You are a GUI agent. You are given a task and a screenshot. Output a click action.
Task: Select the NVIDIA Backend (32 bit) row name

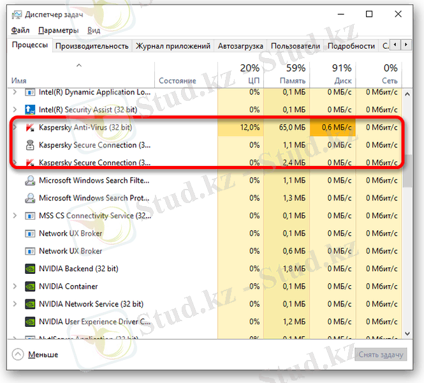coord(78,269)
